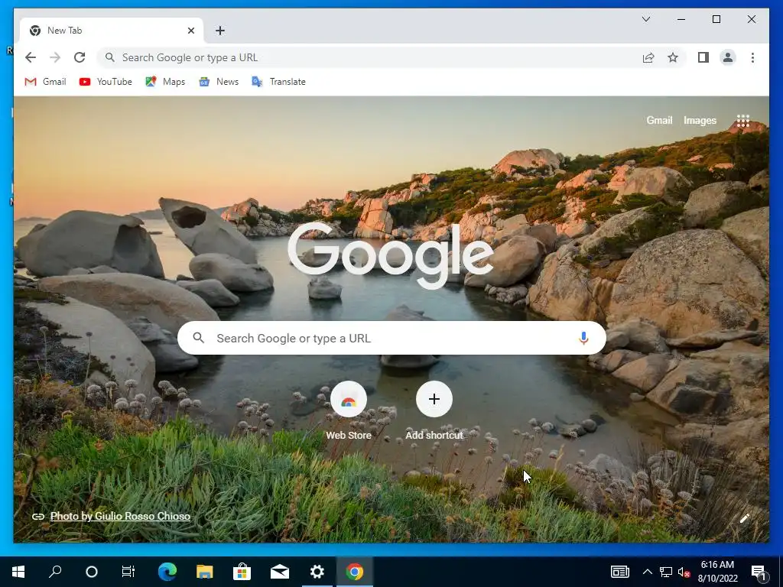Open the News bookmark
Viewport: 783px width, 587px height.
tap(218, 81)
